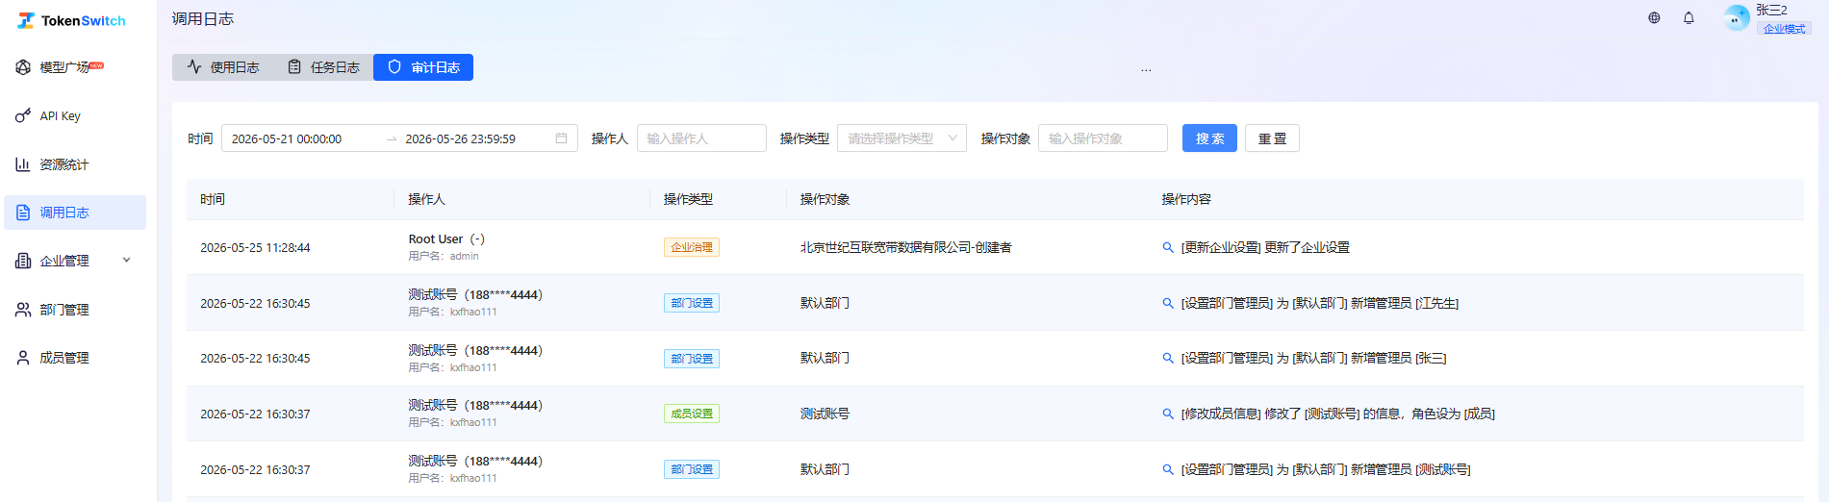The width and height of the screenshot is (1829, 502).
Task: View details magnifier for 新增管理员 [测试账号] row
Action: [1168, 469]
